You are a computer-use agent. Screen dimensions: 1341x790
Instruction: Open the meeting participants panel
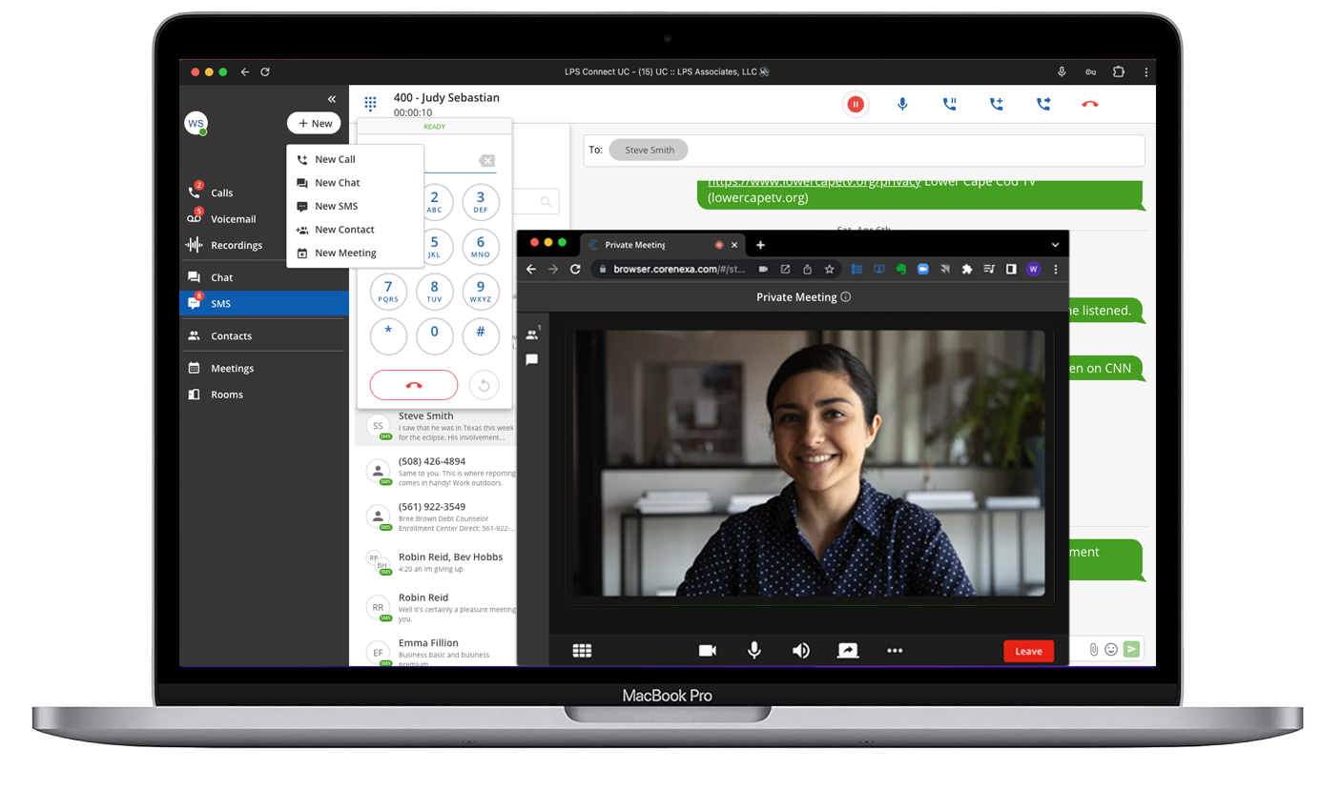tap(532, 334)
